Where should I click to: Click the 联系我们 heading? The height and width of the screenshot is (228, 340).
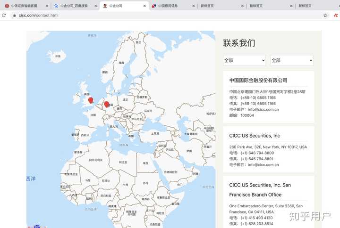coord(239,43)
